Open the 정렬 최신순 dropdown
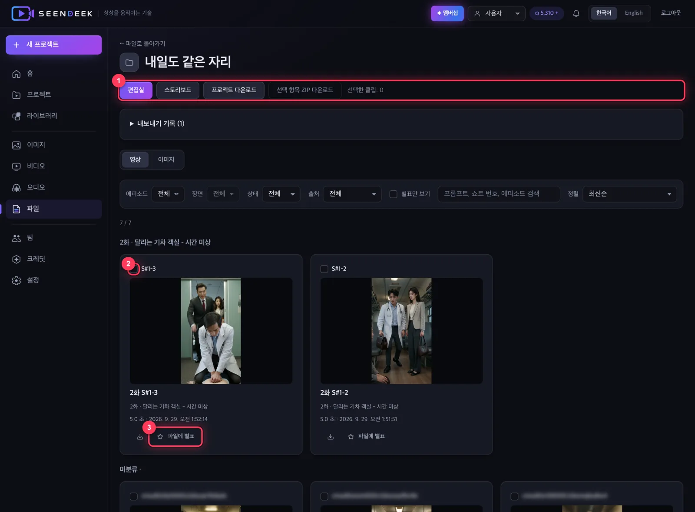 (630, 194)
